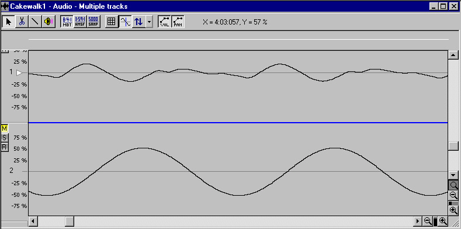Click the horizontal zoom level slider

tap(435, 221)
